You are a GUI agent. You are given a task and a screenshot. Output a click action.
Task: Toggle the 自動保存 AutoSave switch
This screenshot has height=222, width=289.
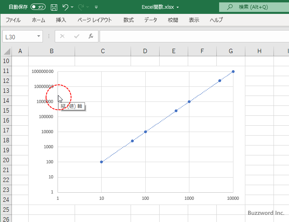tap(38, 7)
